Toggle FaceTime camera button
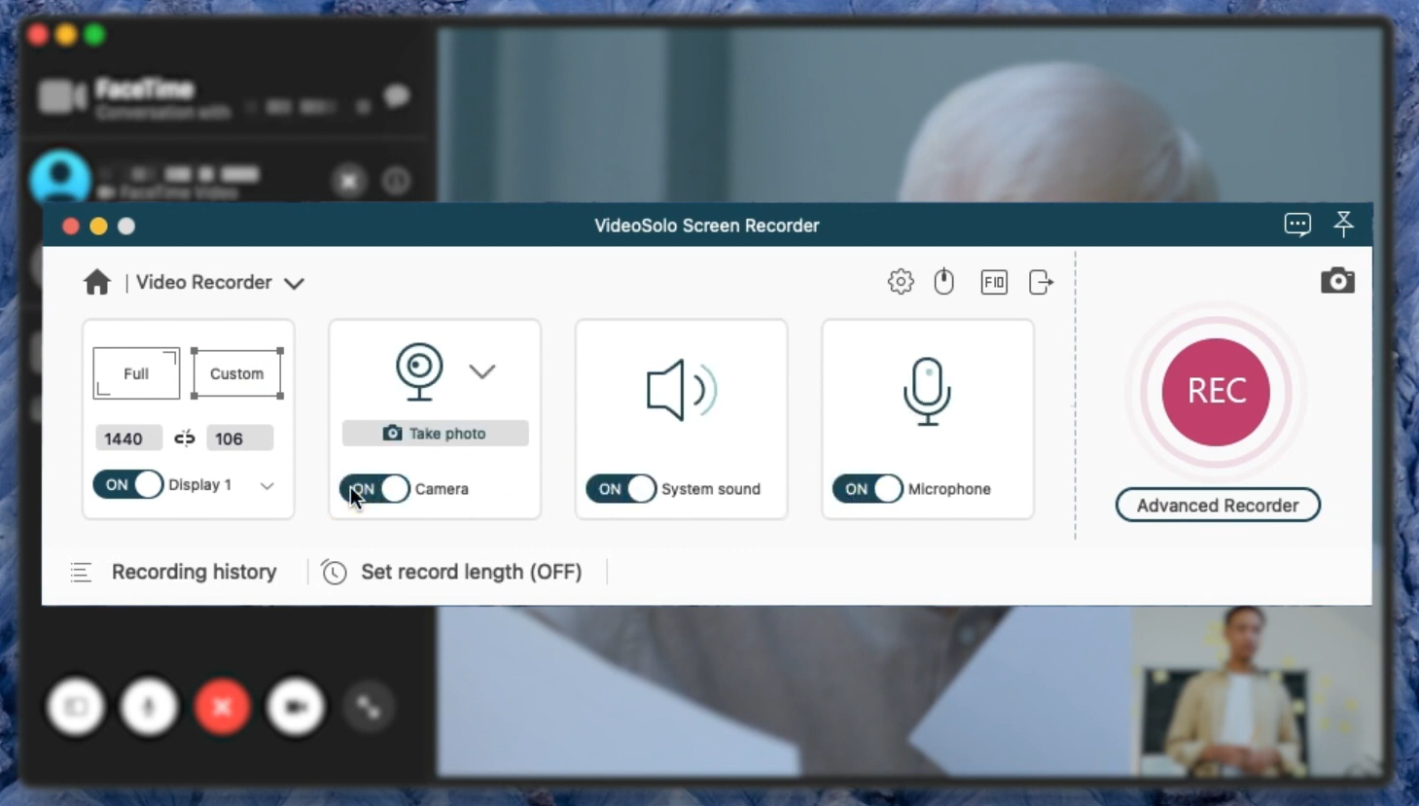Viewport: 1419px width, 806px height. point(296,707)
